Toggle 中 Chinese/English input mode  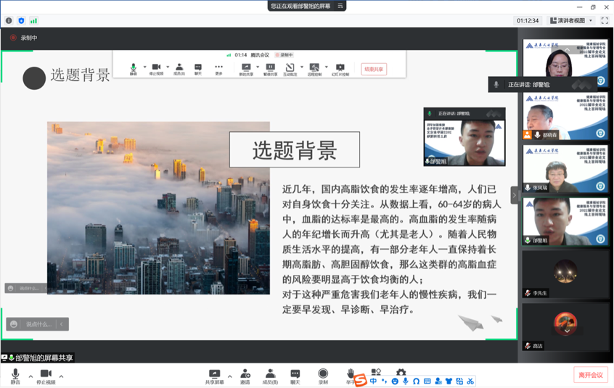click(373, 381)
